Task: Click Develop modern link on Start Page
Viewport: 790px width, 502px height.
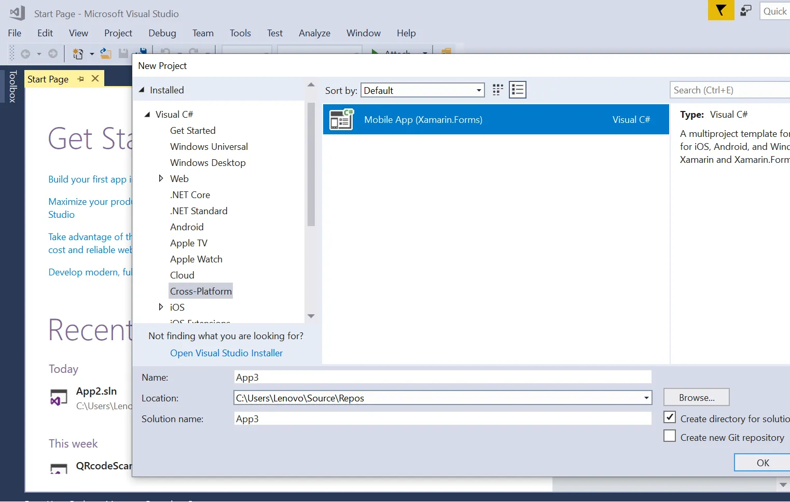Action: (90, 272)
